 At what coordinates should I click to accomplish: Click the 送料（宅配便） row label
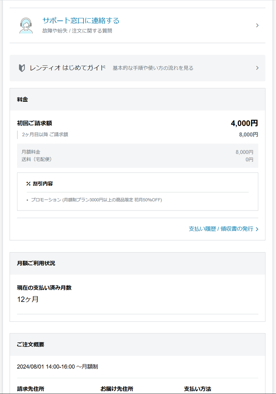click(x=37, y=159)
